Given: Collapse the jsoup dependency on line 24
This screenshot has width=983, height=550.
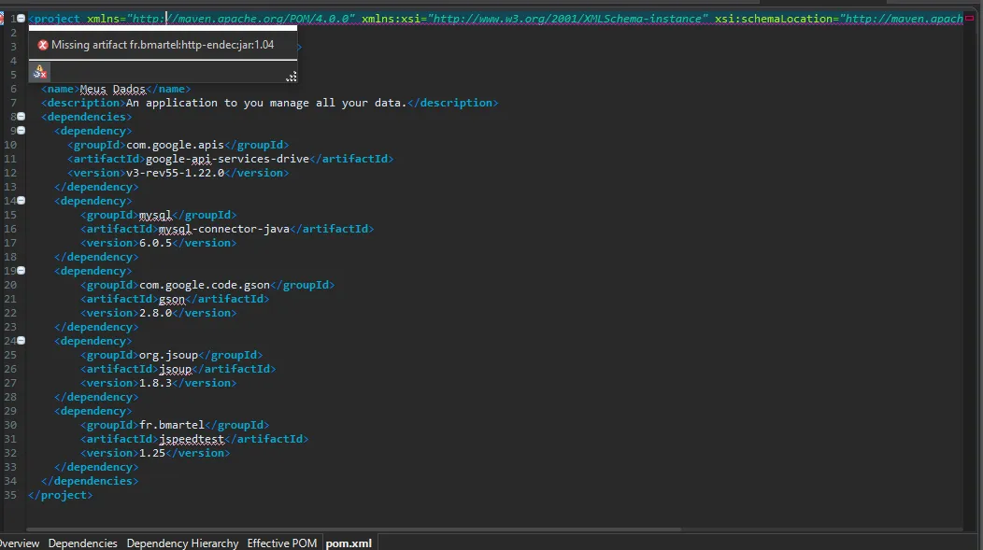Looking at the screenshot, I should tap(21, 341).
